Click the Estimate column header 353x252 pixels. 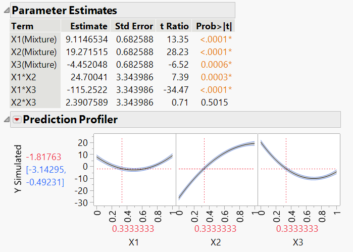point(88,26)
